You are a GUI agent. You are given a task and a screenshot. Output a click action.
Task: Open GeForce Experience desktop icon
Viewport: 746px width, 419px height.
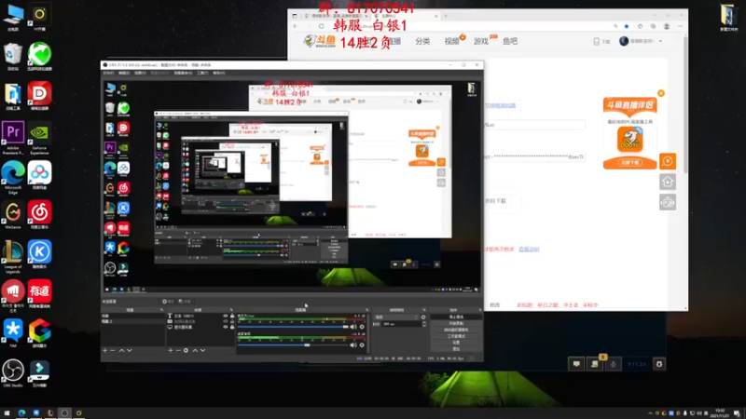[39, 138]
